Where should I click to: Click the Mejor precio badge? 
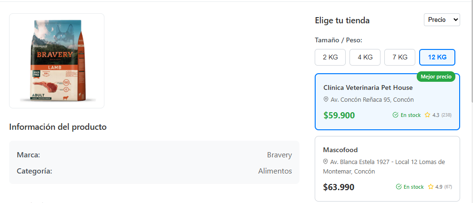click(x=436, y=77)
